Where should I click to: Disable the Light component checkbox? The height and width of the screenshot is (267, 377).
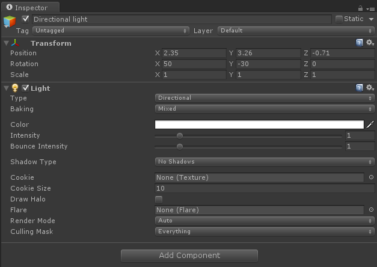(25, 88)
